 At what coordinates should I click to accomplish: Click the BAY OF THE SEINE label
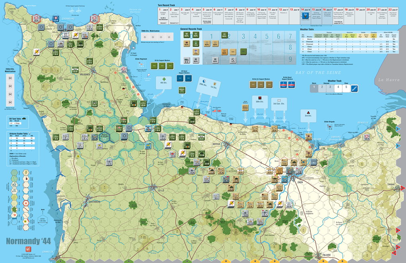click(x=318, y=73)
